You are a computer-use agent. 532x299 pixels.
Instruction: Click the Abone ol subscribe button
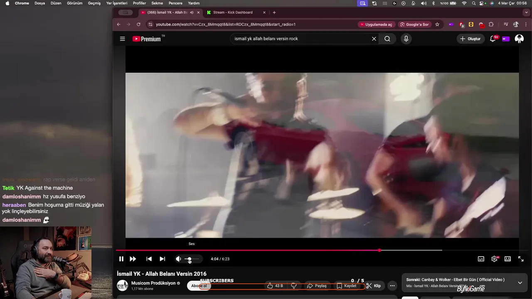pos(199,286)
